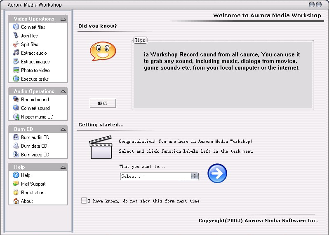Click the Convert files icon
This screenshot has height=235, width=329.
click(x=16, y=27)
